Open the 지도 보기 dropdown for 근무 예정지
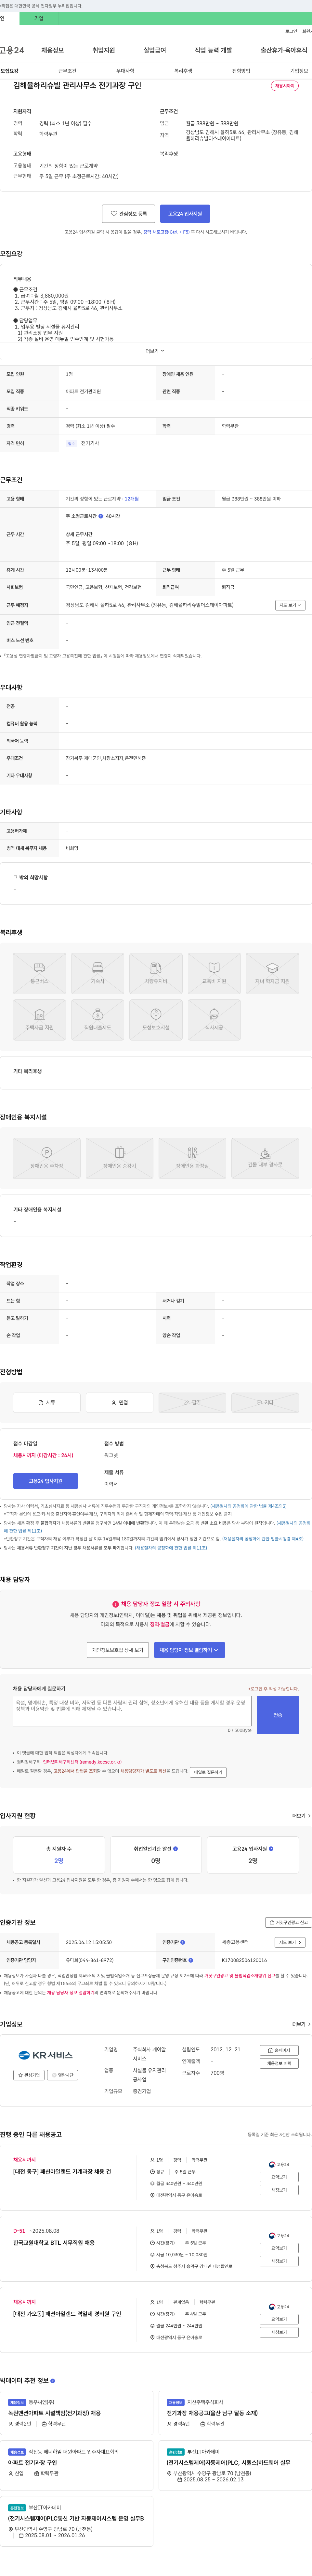312x2576 pixels. coord(290,605)
